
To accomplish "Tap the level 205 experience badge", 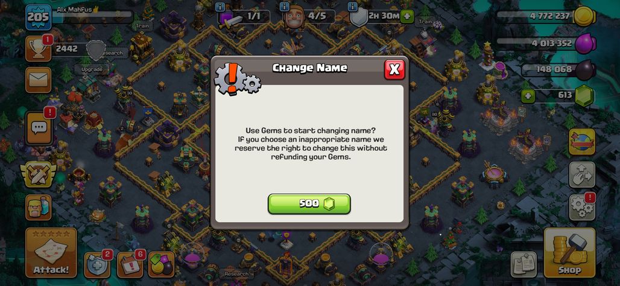I will (x=39, y=17).
